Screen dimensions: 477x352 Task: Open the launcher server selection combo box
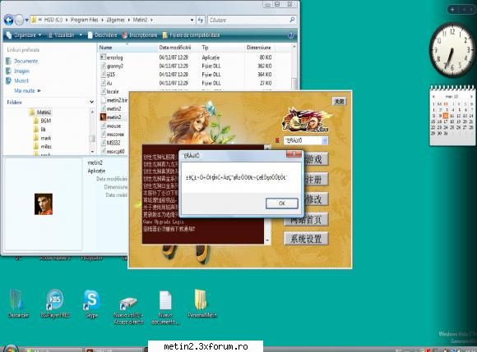click(305, 140)
